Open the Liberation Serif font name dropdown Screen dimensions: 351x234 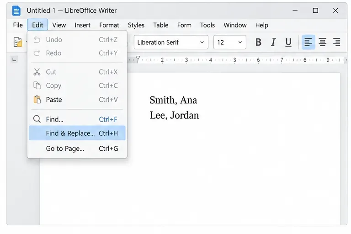pyautogui.click(x=171, y=42)
